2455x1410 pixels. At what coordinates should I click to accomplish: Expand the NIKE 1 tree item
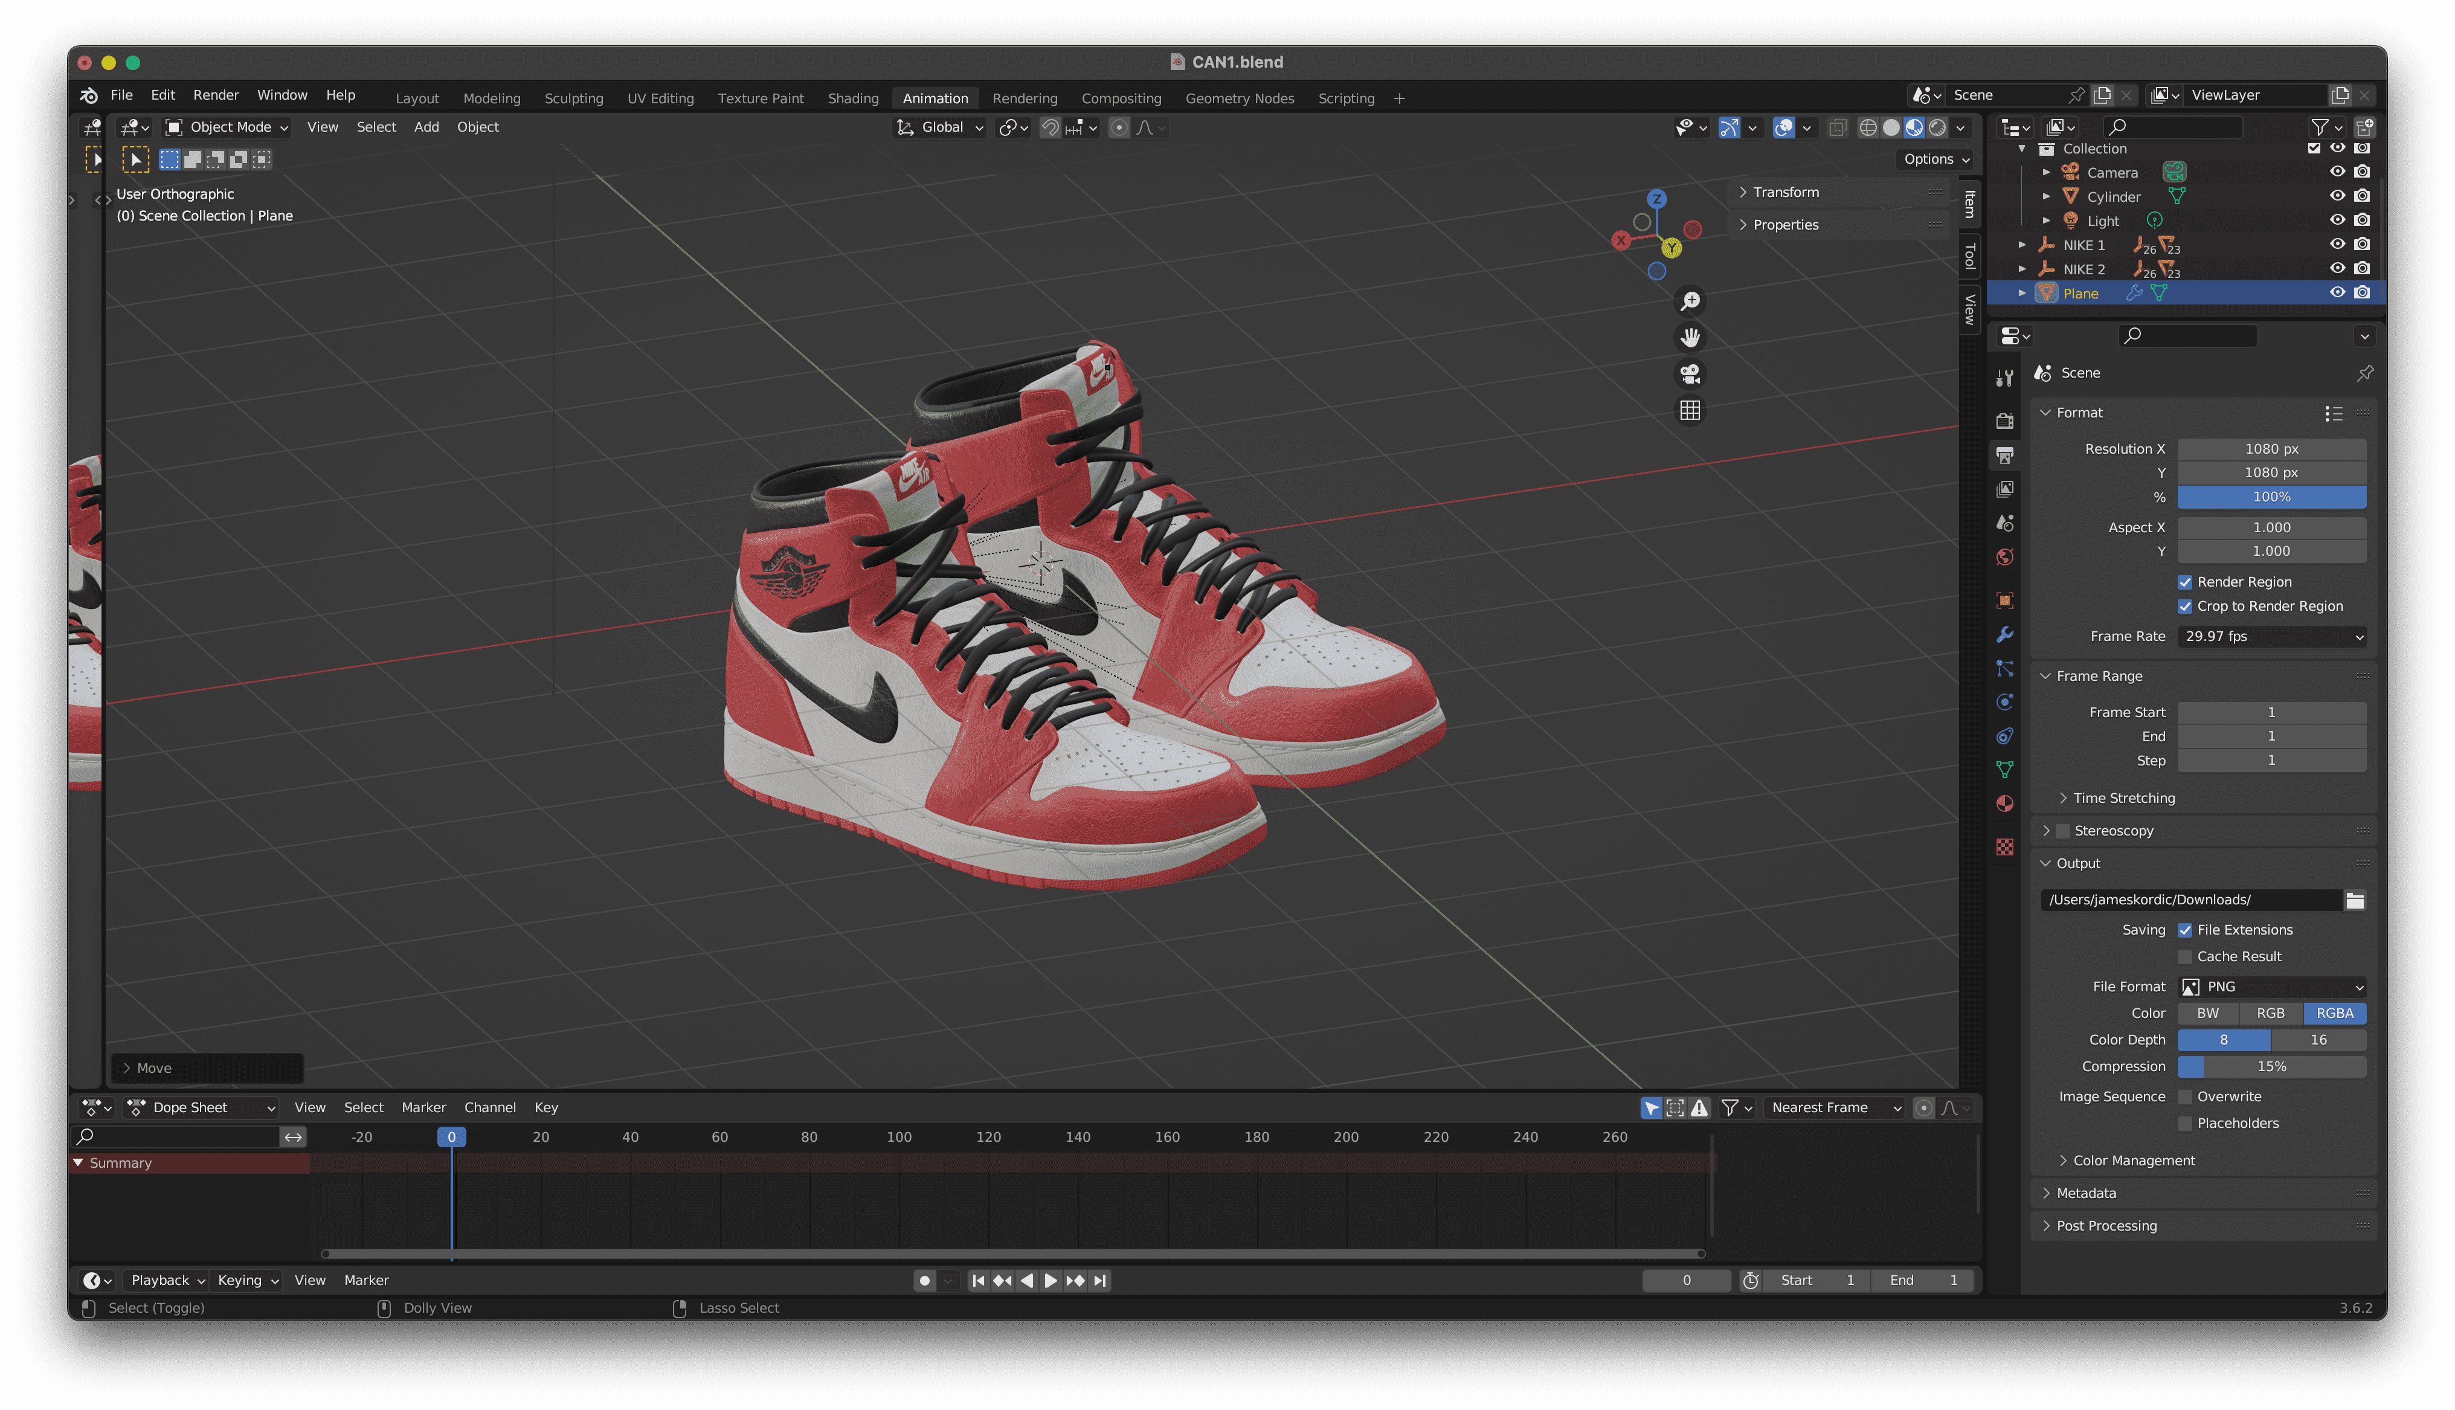pyautogui.click(x=2021, y=245)
